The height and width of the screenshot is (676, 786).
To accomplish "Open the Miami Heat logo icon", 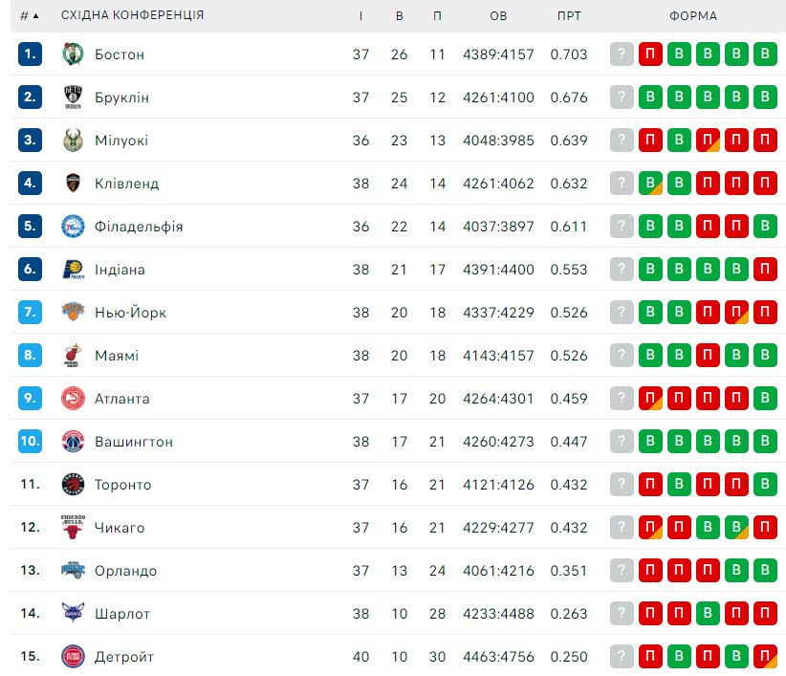I will tap(73, 356).
